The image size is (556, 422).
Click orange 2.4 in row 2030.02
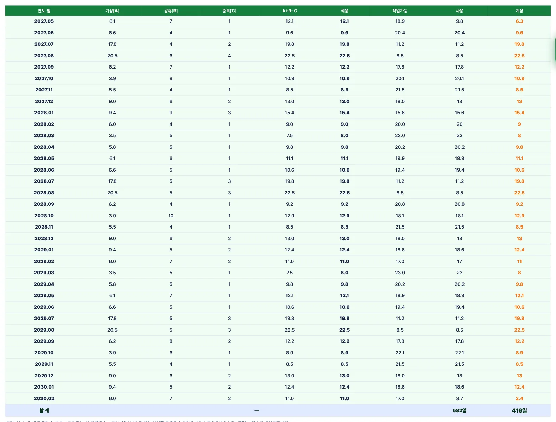pyautogui.click(x=519, y=398)
